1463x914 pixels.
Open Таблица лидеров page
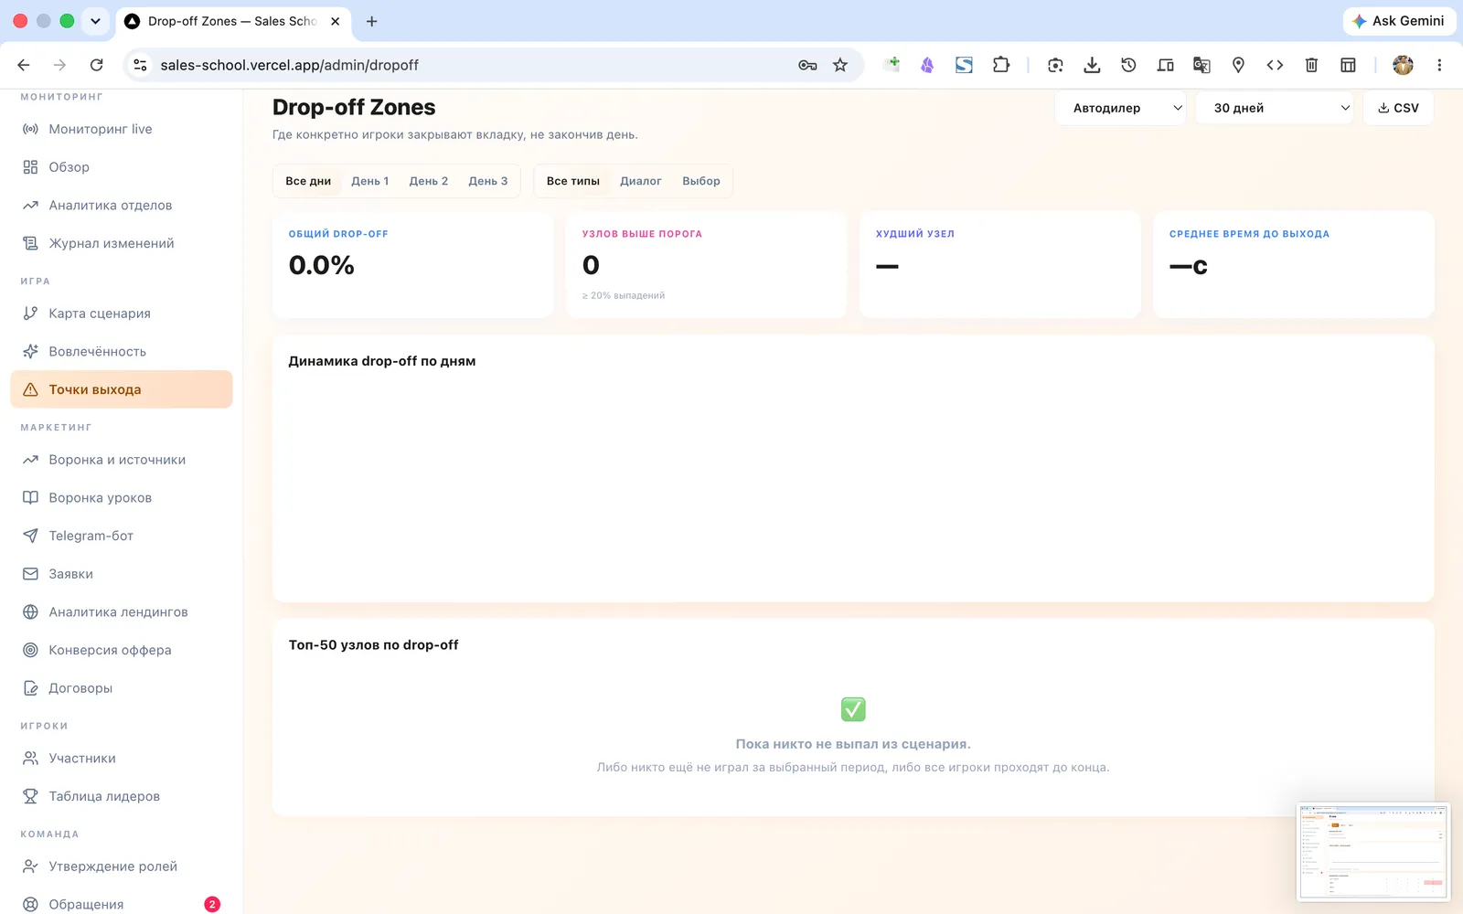tap(121, 796)
